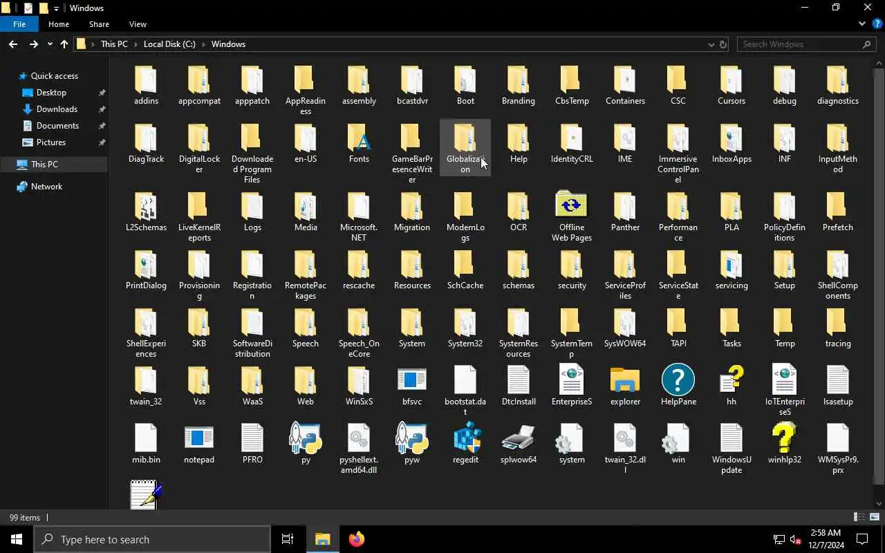Select the pyshellext.amd64.dll file icon
This screenshot has width=885, height=553.
pos(359,438)
